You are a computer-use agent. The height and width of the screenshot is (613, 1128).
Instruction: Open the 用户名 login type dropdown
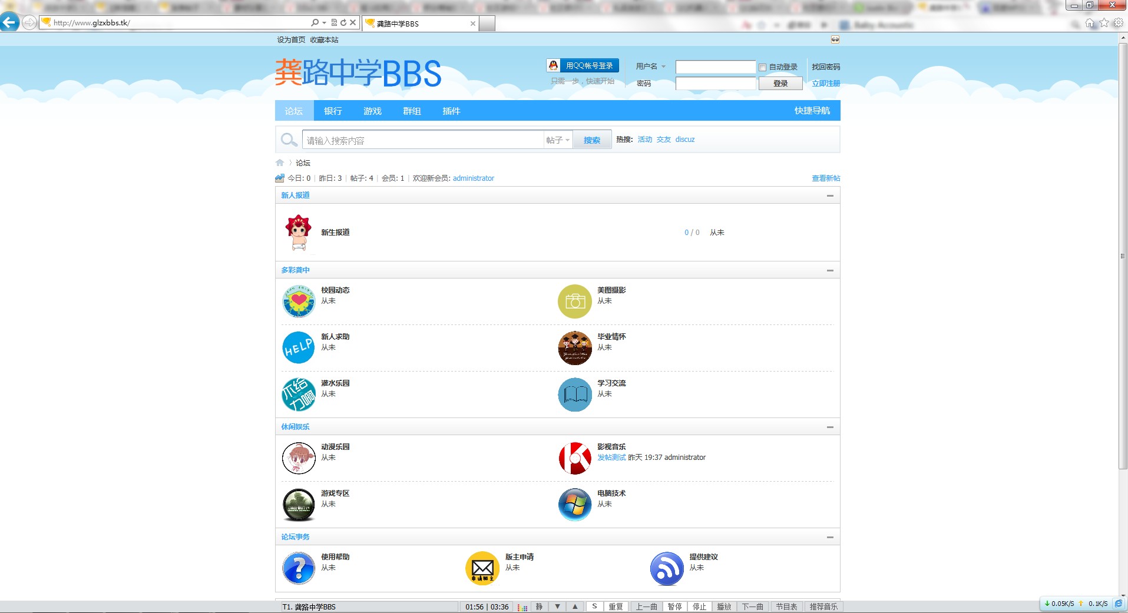pos(650,67)
